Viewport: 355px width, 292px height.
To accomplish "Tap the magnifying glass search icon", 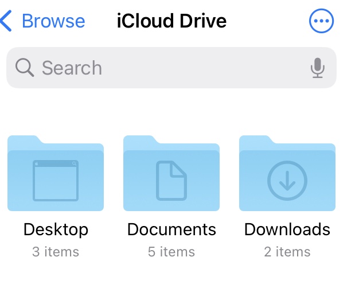I will pos(25,68).
